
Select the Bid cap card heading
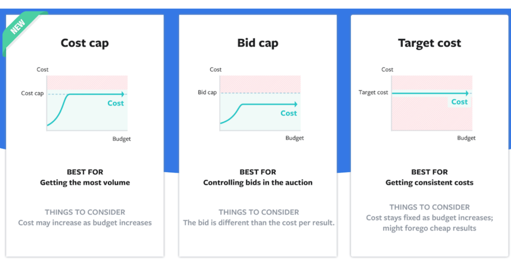pos(258,43)
